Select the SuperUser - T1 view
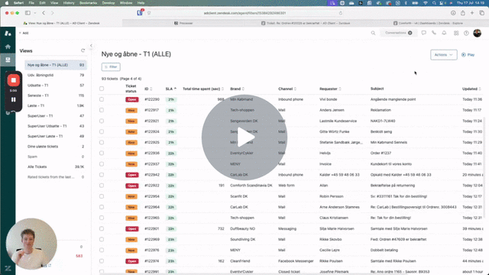The image size is (489, 275). click(x=56, y=115)
